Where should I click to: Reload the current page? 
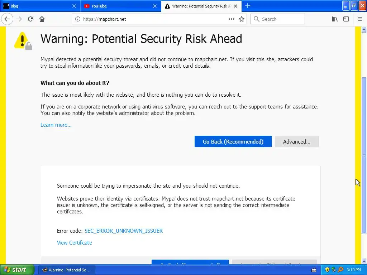pos(30,19)
